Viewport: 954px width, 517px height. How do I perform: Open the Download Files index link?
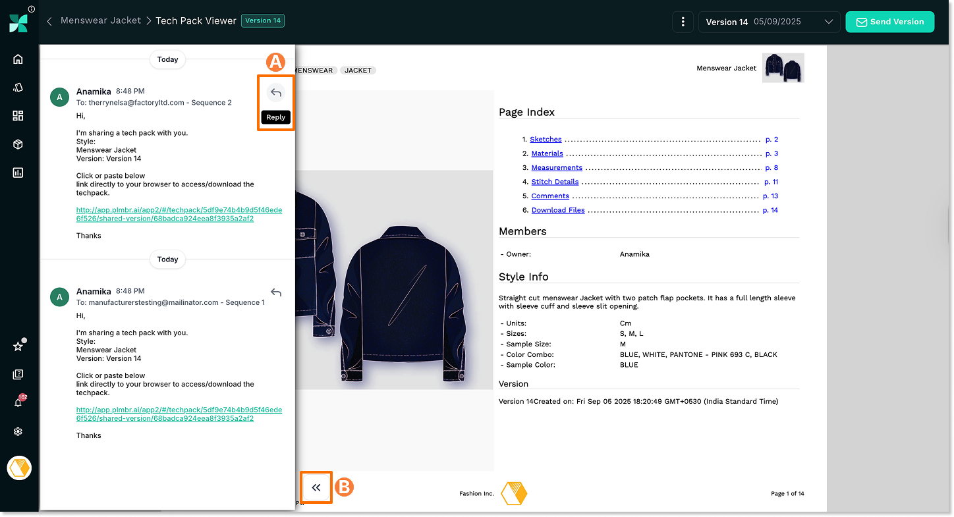click(558, 210)
